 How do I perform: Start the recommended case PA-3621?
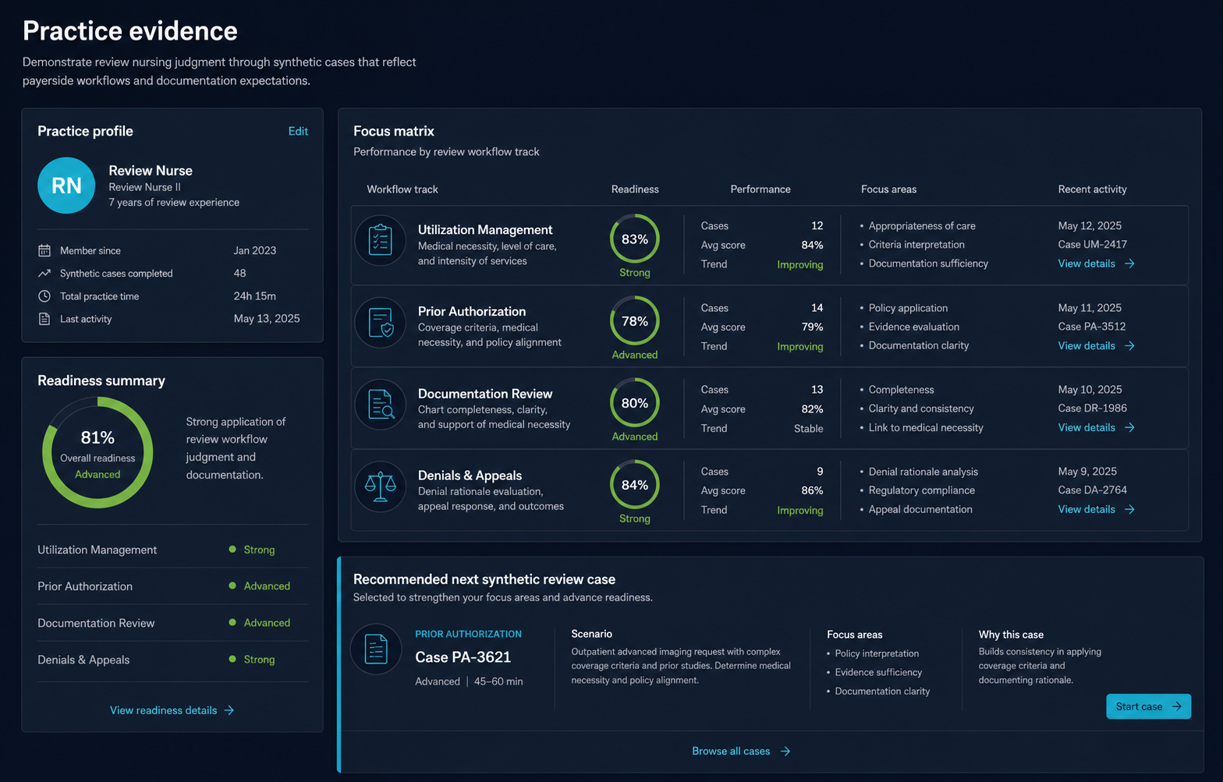pyautogui.click(x=1148, y=706)
